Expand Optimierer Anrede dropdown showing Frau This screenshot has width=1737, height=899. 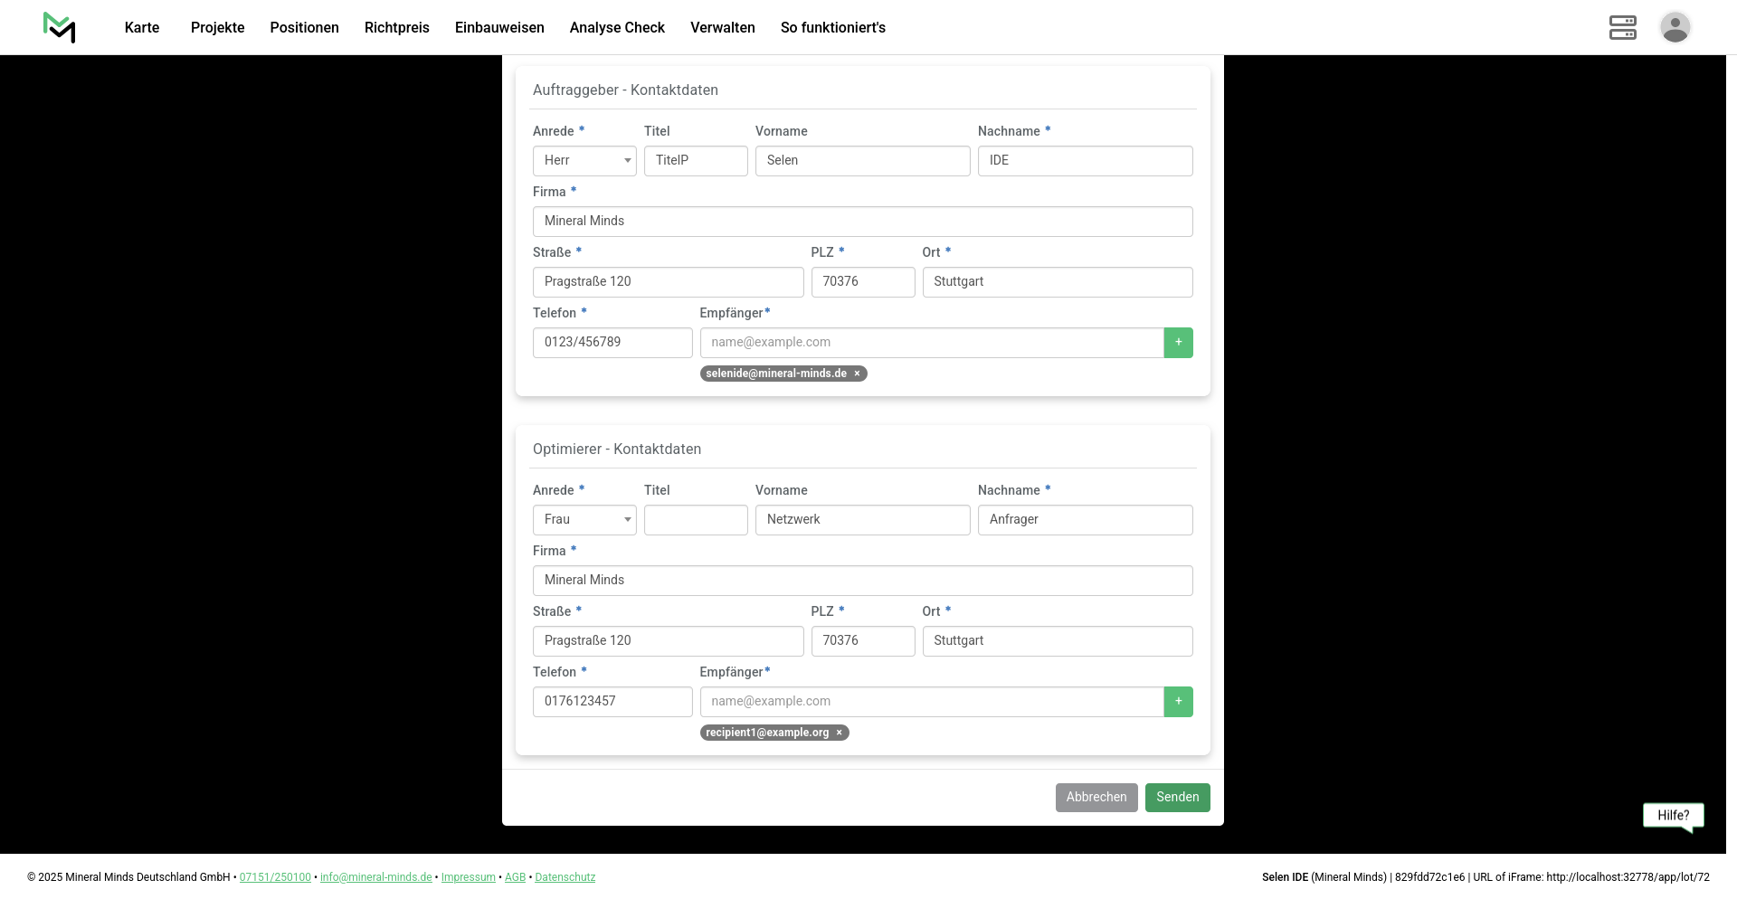point(584,520)
